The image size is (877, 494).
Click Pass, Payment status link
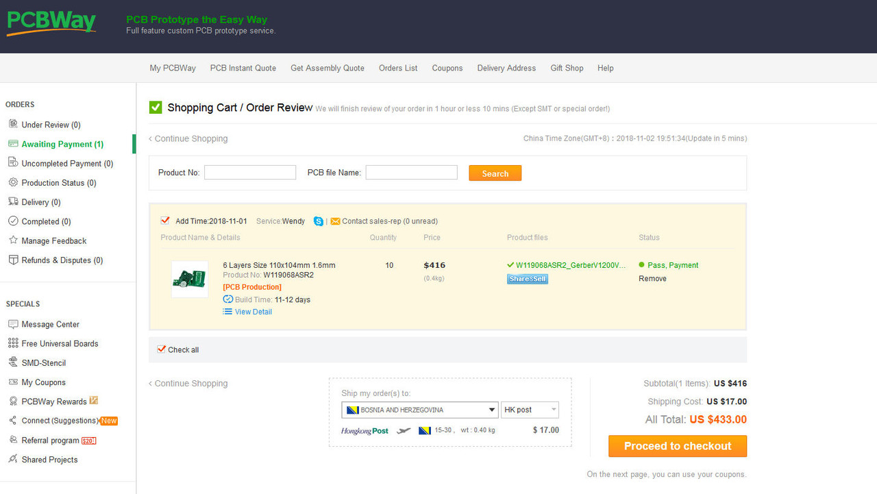tap(674, 265)
